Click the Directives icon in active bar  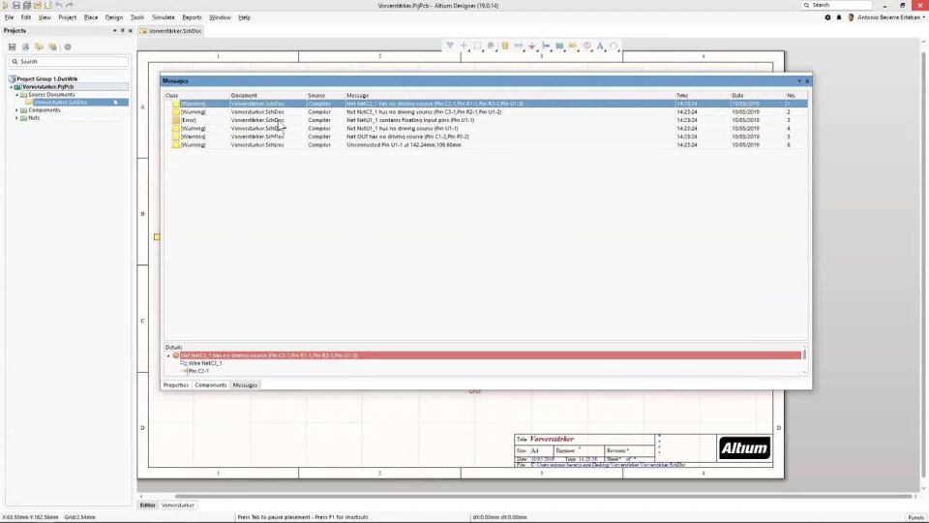(586, 46)
